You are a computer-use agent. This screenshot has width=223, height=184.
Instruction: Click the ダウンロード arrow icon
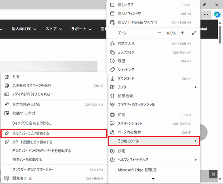click(112, 78)
